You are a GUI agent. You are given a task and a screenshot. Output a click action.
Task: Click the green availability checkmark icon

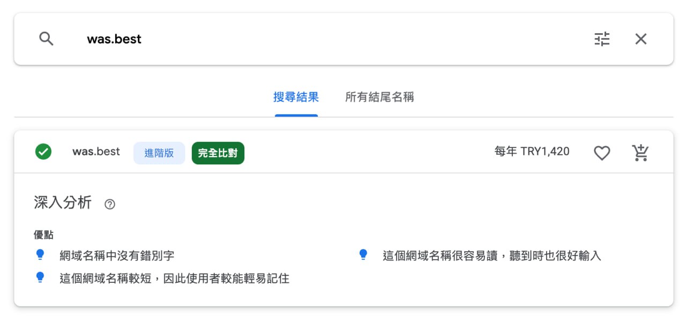[x=43, y=152]
